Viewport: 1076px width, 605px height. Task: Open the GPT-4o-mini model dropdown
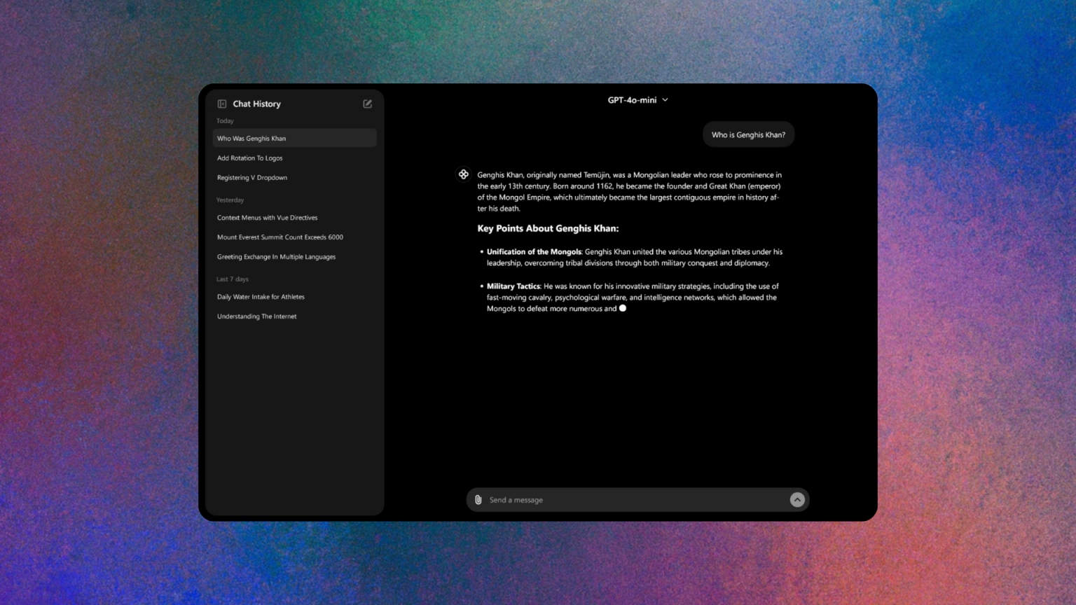(637, 100)
